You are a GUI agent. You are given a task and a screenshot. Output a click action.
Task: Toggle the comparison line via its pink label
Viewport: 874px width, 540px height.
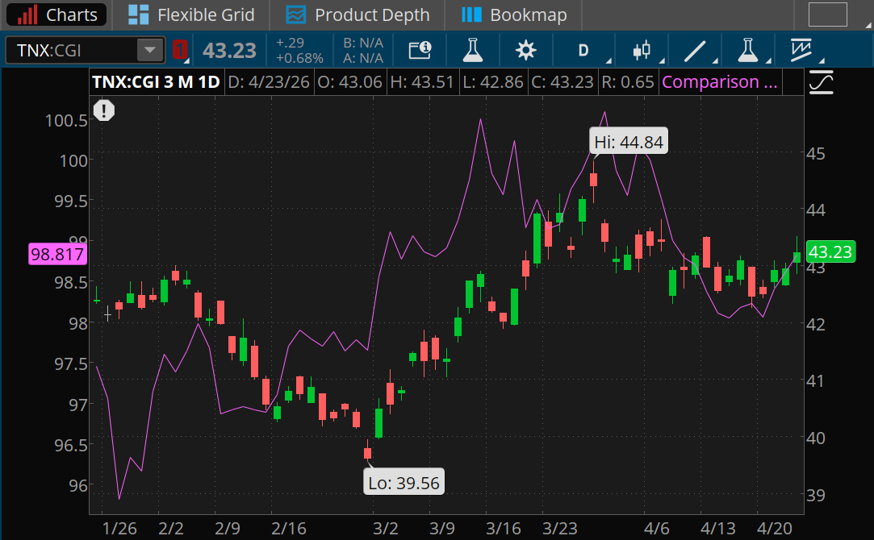tap(719, 81)
